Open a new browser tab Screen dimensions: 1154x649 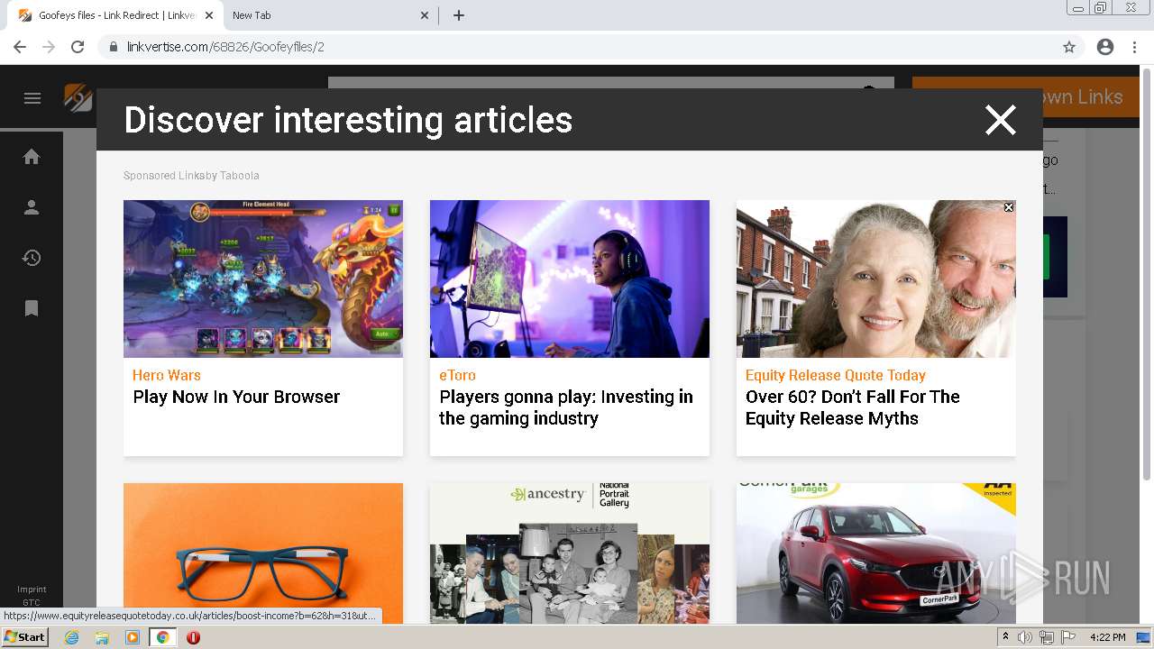point(459,15)
